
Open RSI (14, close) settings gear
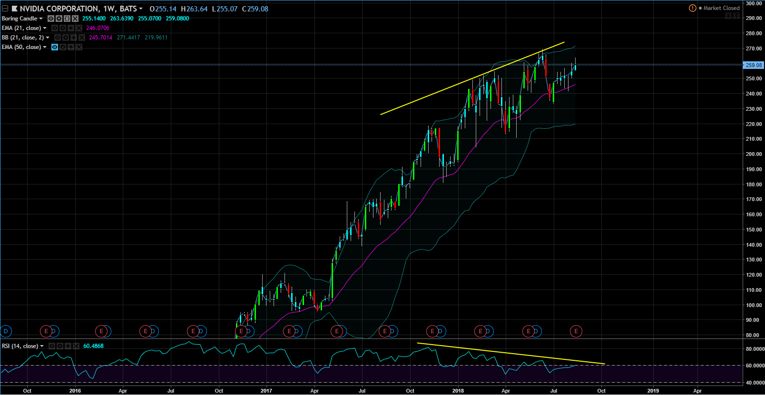click(x=60, y=346)
